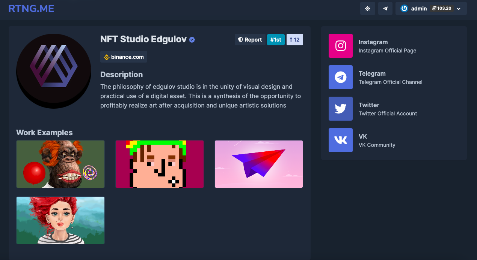Open the Instagram Official Page icon
477x260 pixels.
tap(340, 46)
